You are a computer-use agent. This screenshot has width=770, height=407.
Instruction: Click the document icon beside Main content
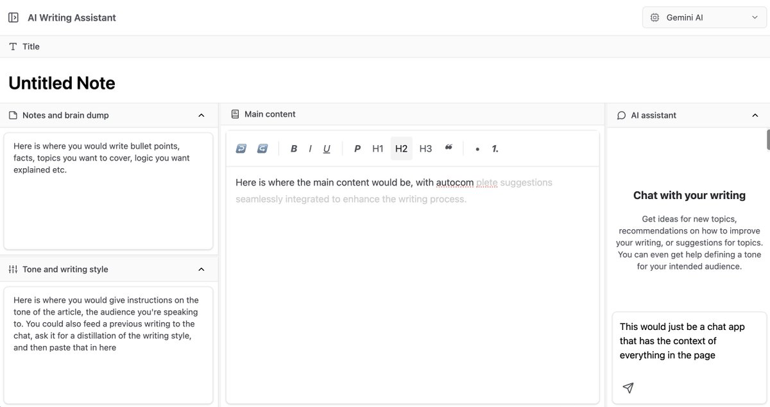235,114
